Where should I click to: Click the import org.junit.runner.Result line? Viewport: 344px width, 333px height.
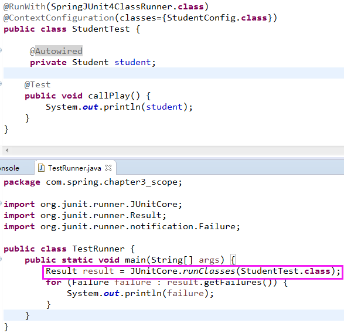coord(85,215)
